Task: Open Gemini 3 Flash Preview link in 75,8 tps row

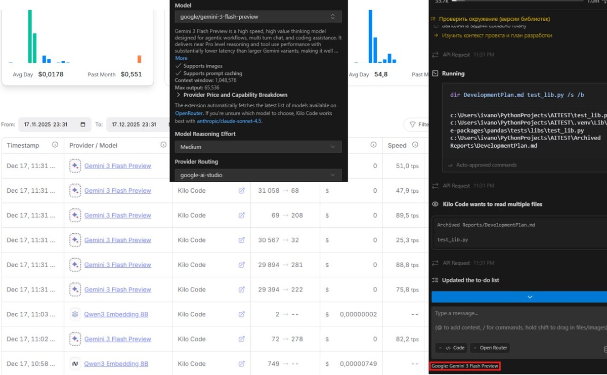Action: [x=117, y=290]
